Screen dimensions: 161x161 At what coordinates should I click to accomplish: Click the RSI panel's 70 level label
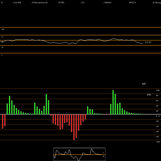tap(2, 37)
